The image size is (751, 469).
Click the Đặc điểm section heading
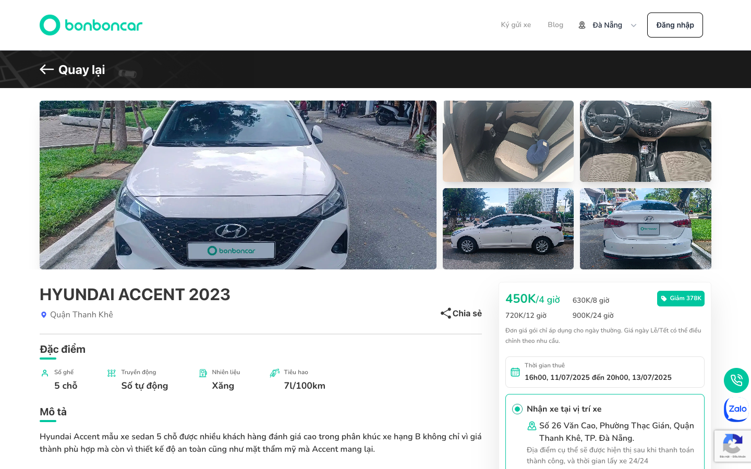pyautogui.click(x=63, y=349)
